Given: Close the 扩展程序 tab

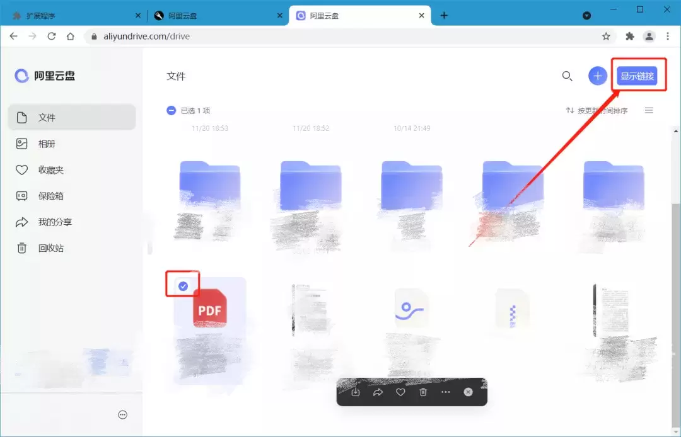Looking at the screenshot, I should coord(138,16).
